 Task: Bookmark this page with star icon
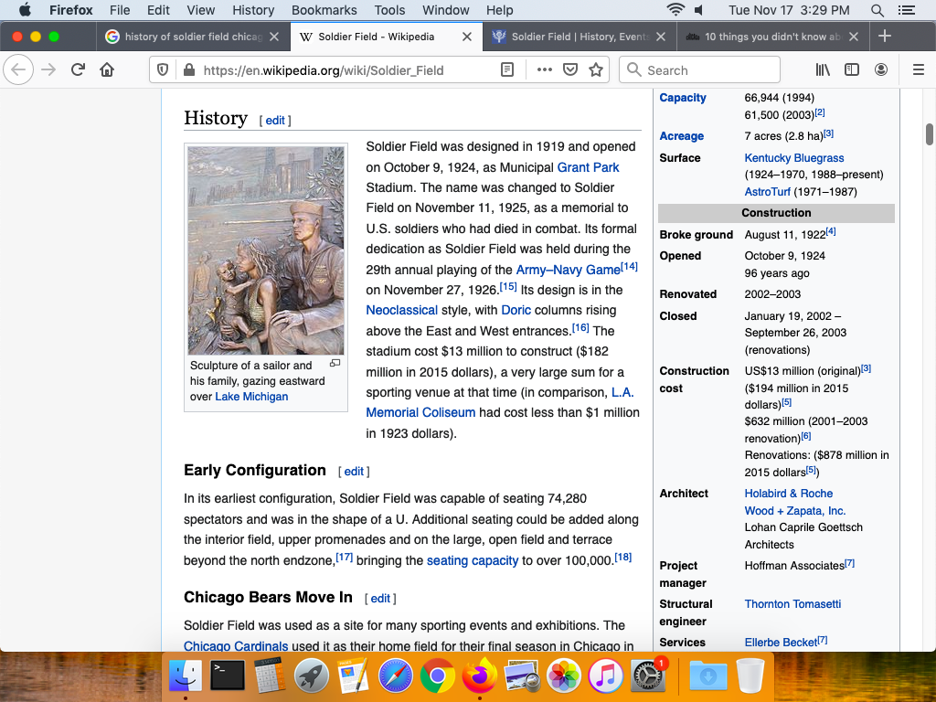pyautogui.click(x=596, y=70)
